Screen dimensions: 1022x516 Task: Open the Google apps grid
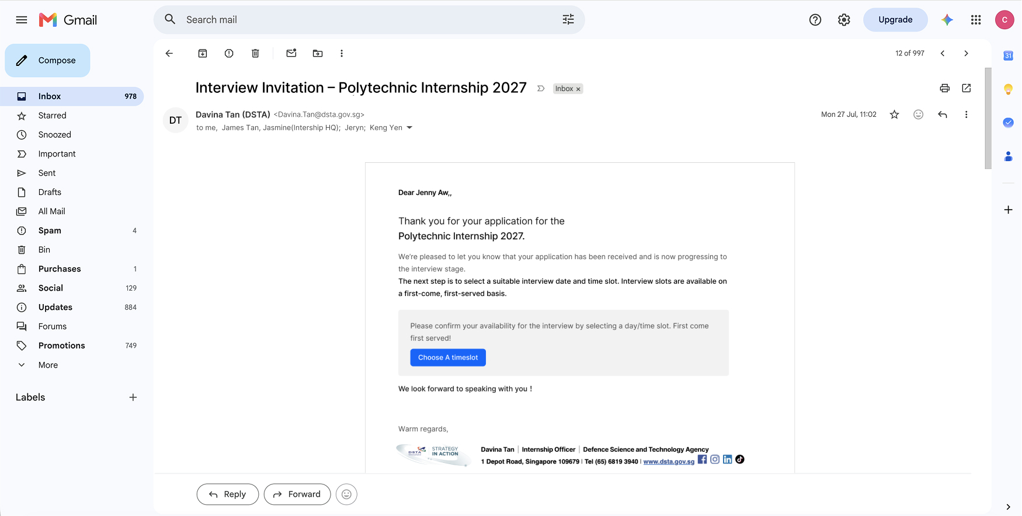976,20
